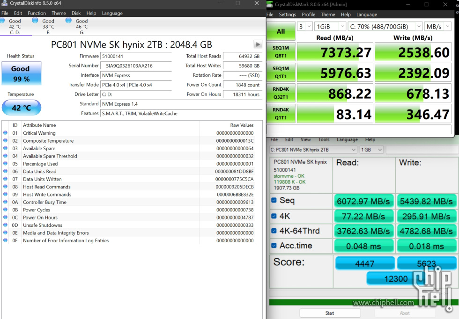Click the CrystalDiskInfo app icon in title bar
Viewport: 459px width, 319px height.
4,3
